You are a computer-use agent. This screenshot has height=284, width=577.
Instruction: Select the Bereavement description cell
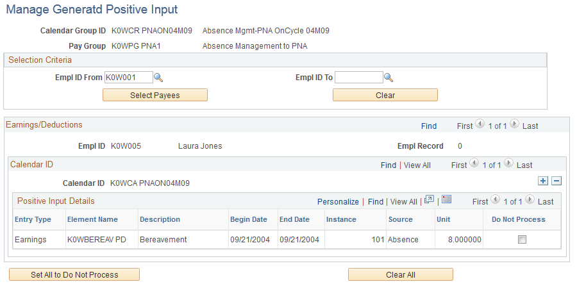[163, 240]
